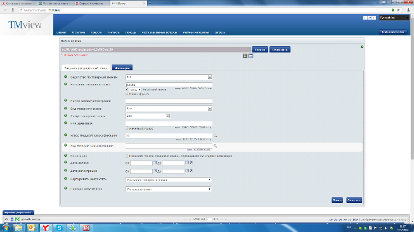Open help icon for Дата регистрации
This screenshot has height=232, width=414.
click(x=65, y=171)
